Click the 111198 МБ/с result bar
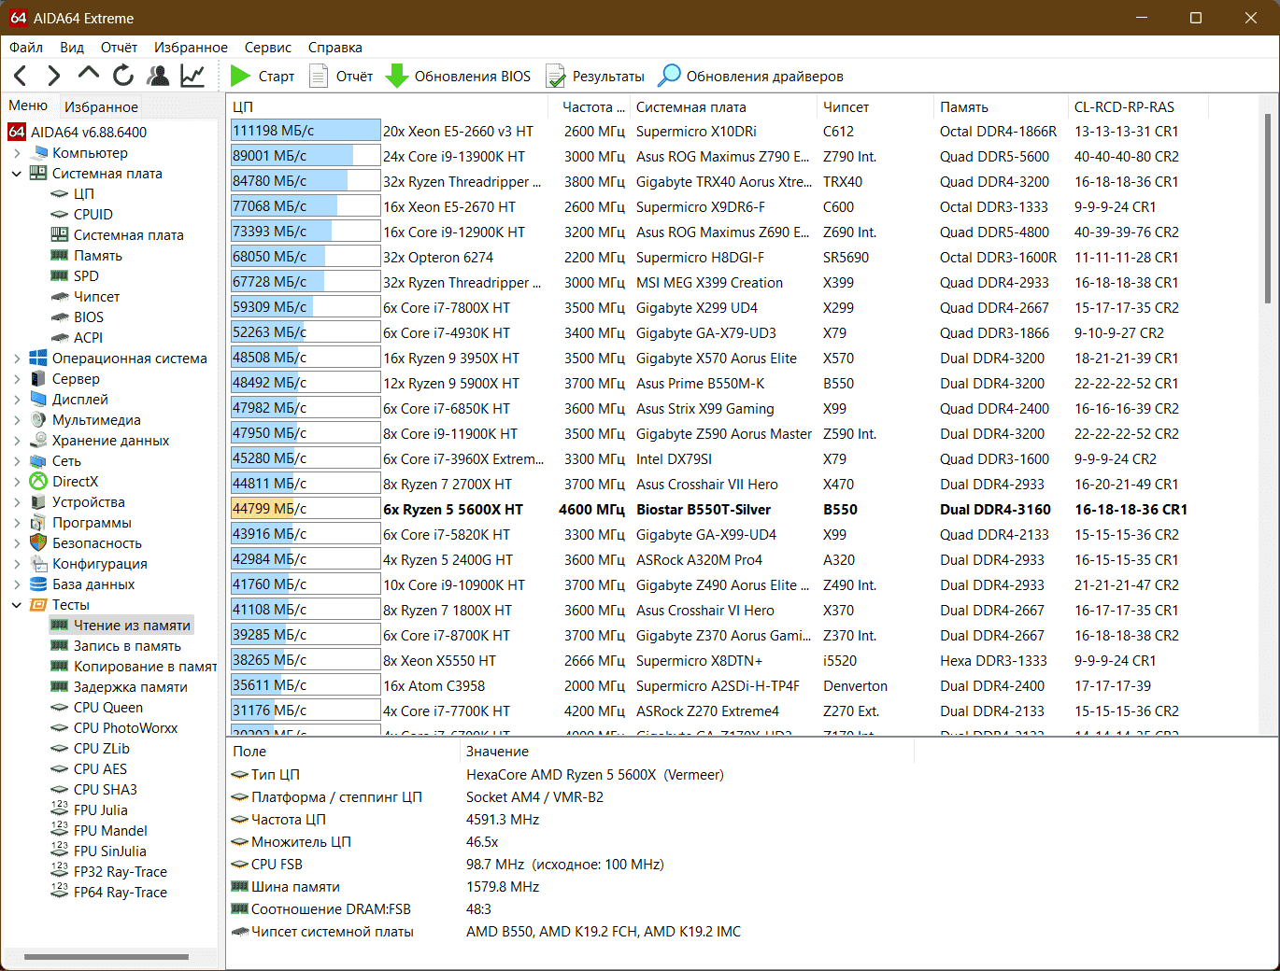This screenshot has height=971, width=1280. [305, 132]
